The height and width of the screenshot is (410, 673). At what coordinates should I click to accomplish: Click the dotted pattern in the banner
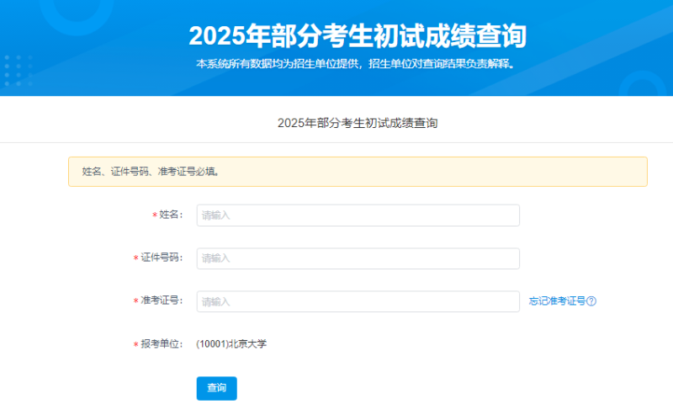click(x=18, y=71)
